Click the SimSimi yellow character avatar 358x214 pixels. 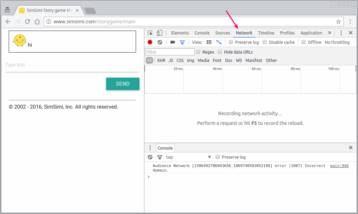tap(19, 41)
